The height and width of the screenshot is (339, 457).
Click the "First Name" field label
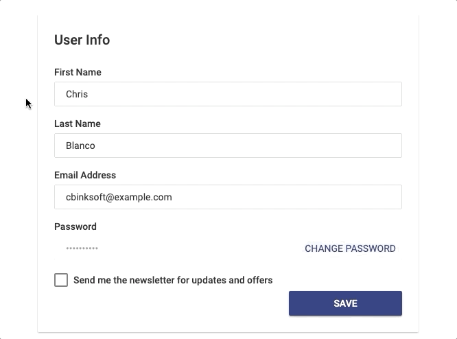pyautogui.click(x=78, y=72)
